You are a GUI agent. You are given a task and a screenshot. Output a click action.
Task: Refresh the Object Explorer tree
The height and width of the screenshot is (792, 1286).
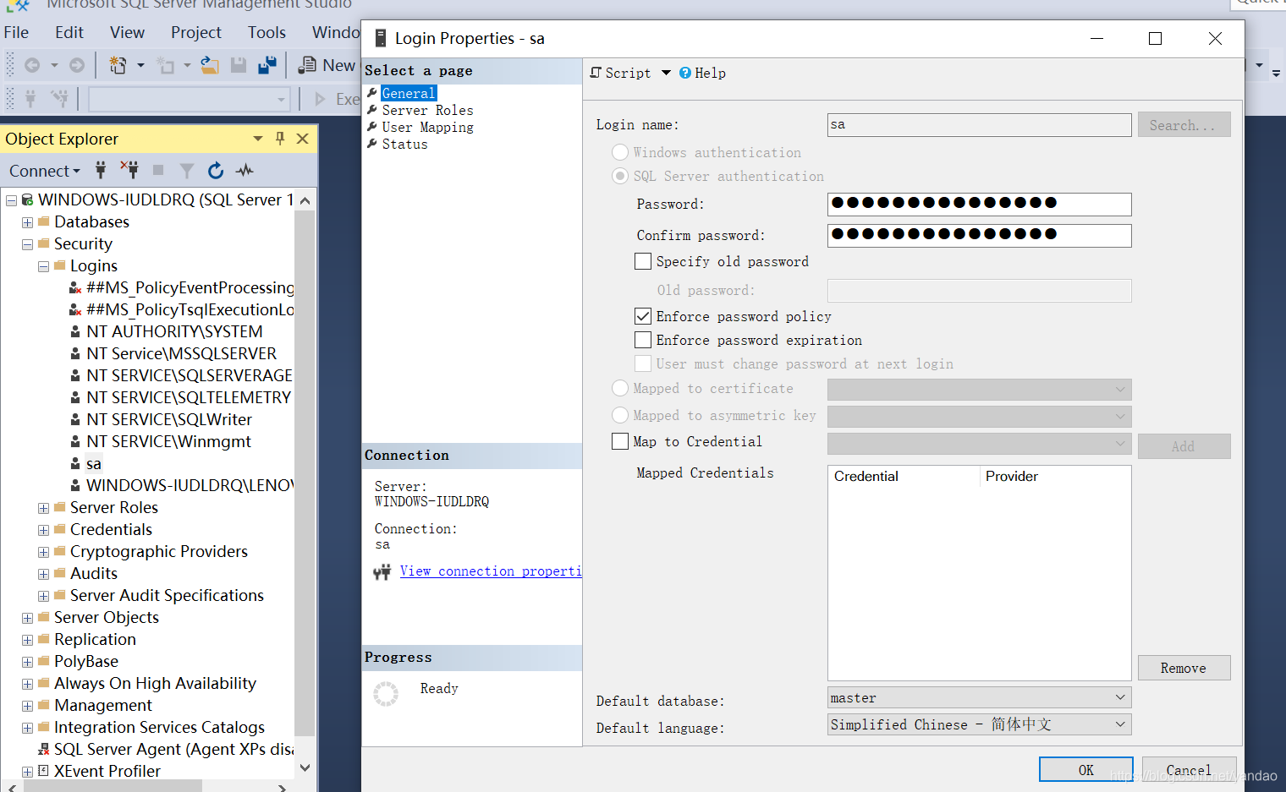[x=216, y=171]
